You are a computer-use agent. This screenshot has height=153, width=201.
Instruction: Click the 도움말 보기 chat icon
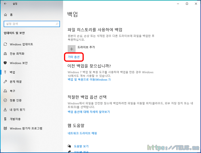(x=69, y=146)
